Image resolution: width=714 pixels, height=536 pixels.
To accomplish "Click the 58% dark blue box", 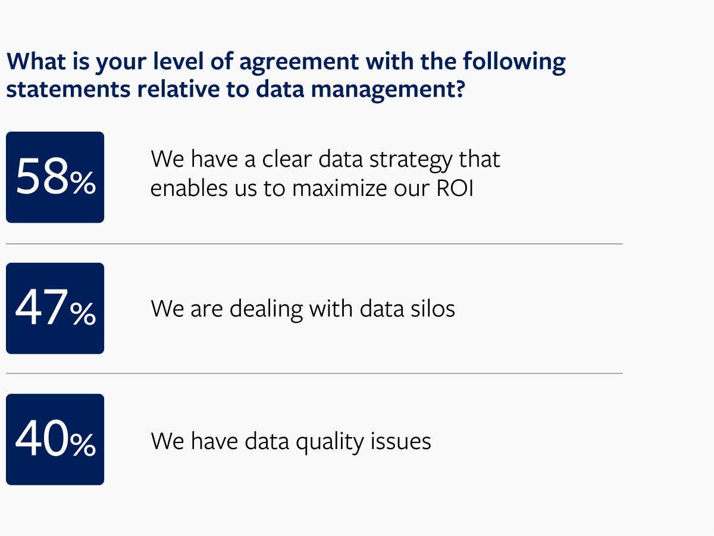I will 55,177.
